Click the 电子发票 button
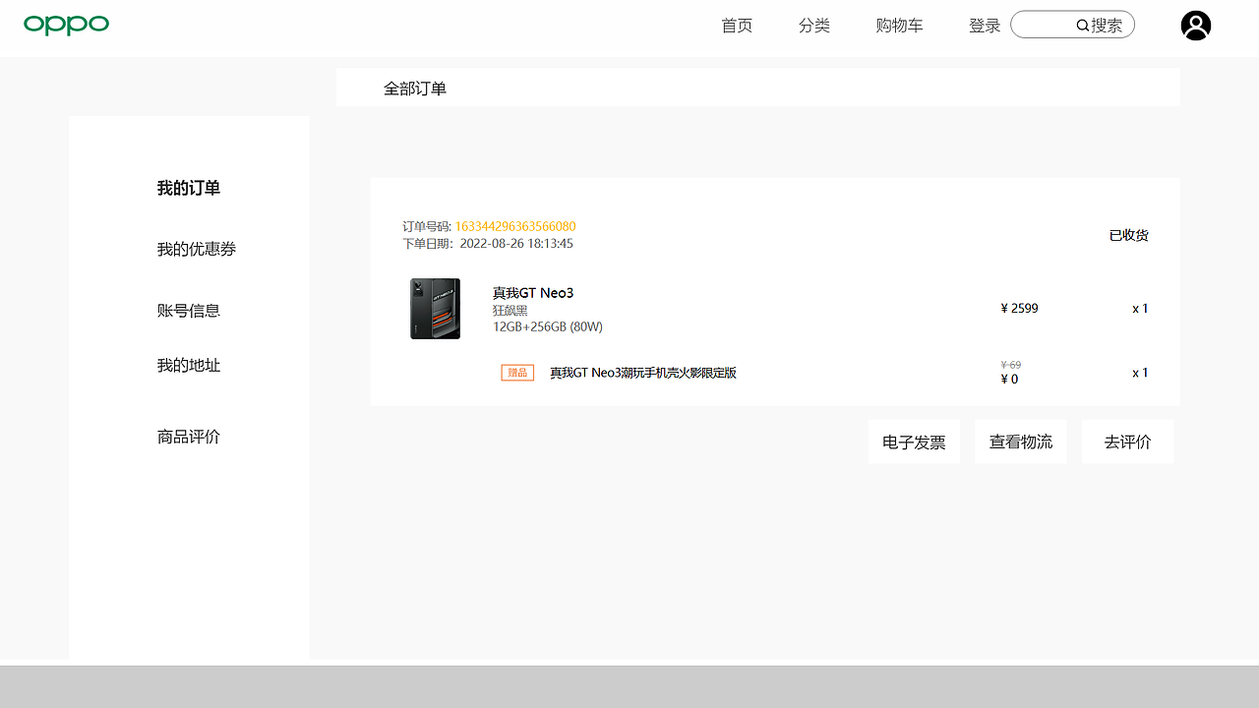The width and height of the screenshot is (1259, 708). click(914, 442)
